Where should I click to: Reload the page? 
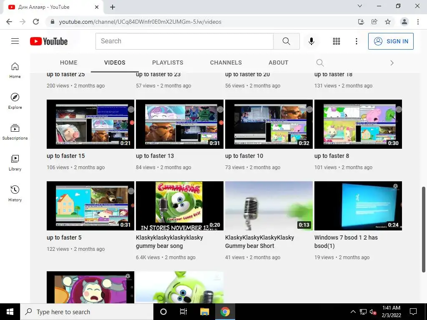coord(36,22)
